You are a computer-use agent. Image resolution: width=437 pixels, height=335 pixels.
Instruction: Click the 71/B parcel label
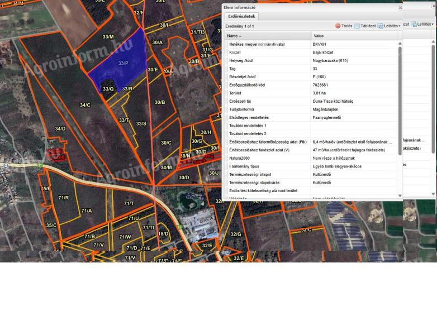[90, 236]
